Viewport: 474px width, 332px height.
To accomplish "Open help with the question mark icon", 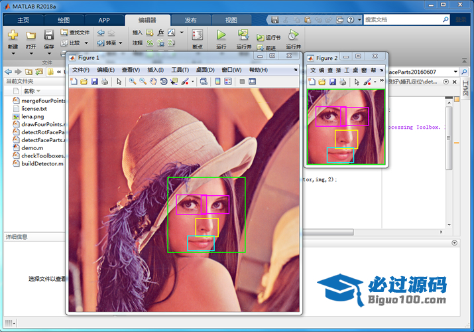I will pos(350,20).
